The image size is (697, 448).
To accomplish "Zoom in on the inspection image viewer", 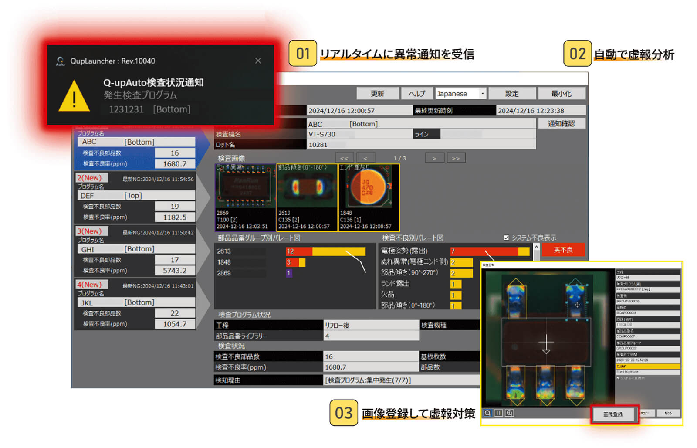I will pos(509,413).
